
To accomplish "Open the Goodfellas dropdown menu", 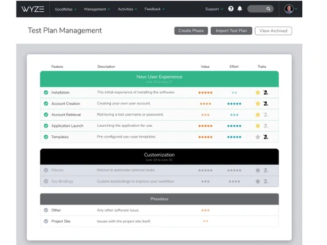I will point(65,9).
